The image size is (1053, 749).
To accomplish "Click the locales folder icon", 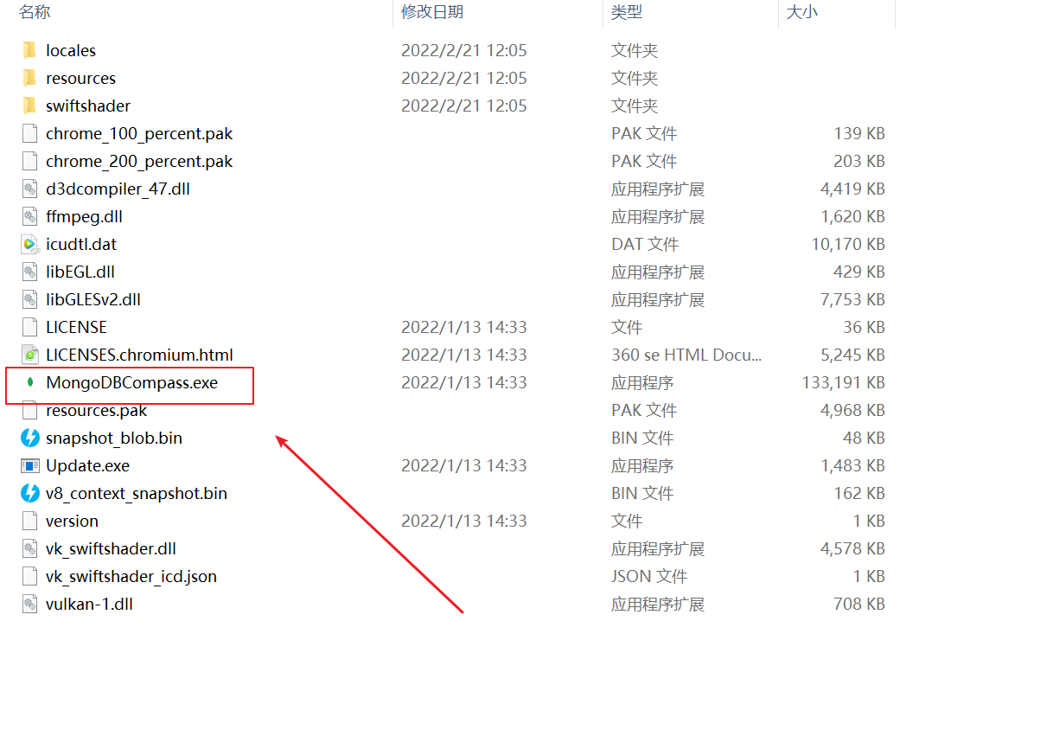I will click(30, 50).
